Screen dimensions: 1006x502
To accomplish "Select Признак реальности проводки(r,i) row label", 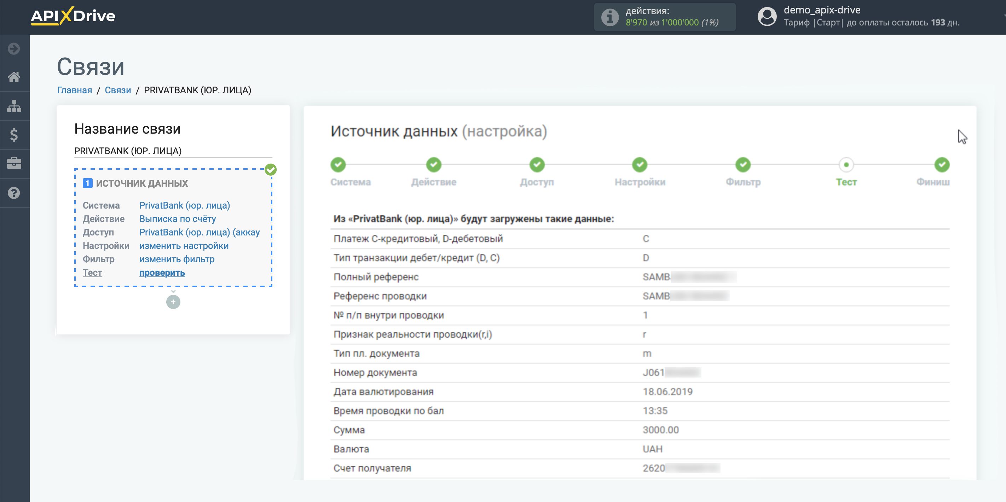I will point(413,334).
